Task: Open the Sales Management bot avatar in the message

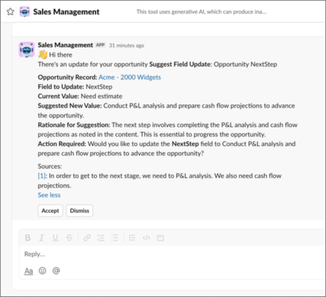Action: pos(27,49)
